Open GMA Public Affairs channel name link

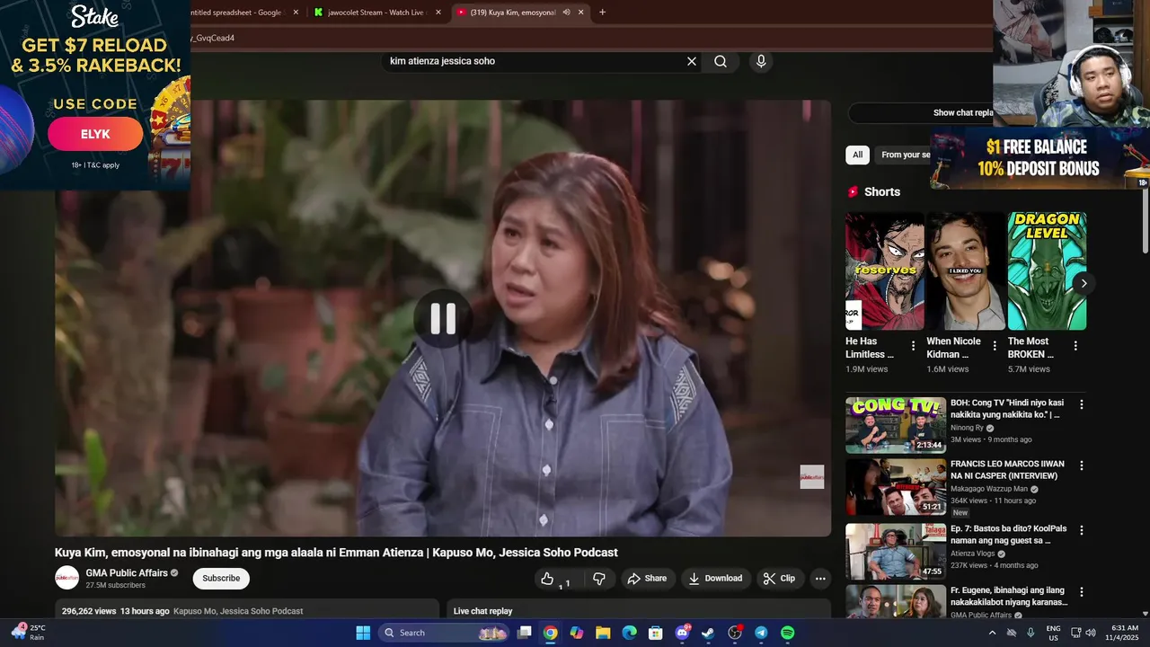(127, 573)
